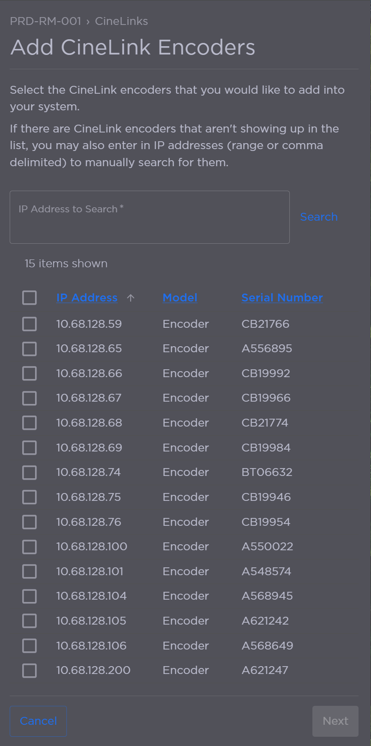
Task: Check the encoder at 10.68.128.76
Action: [29, 522]
